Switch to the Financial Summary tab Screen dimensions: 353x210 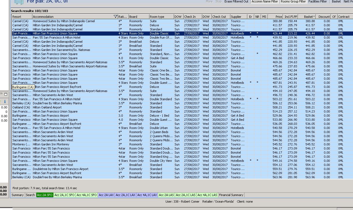[231, 195]
